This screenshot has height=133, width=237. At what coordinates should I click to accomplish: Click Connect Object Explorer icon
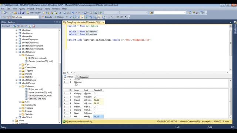[14, 26]
